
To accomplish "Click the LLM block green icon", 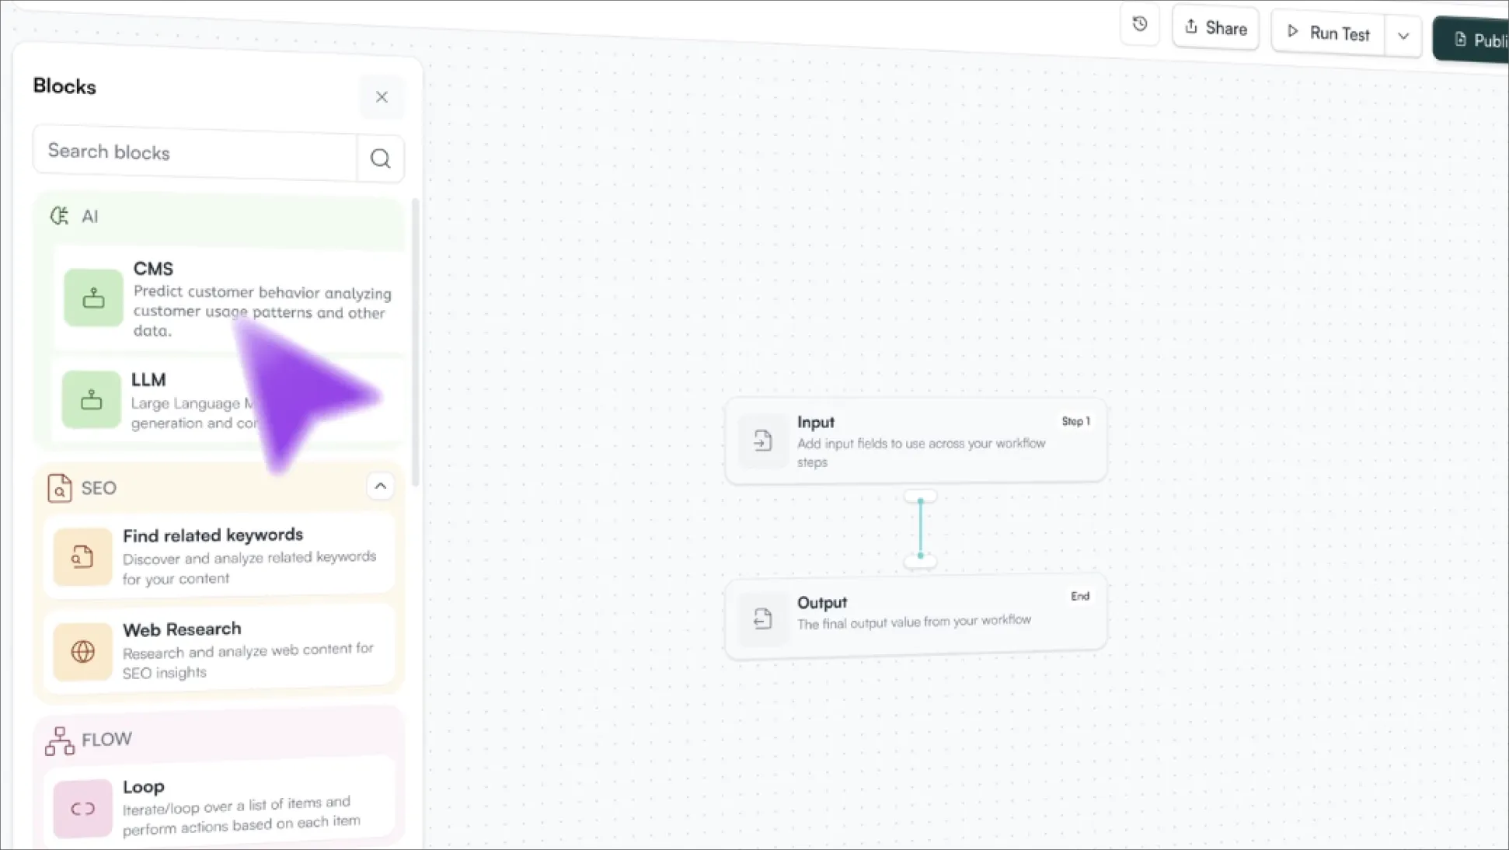I will click(x=92, y=399).
